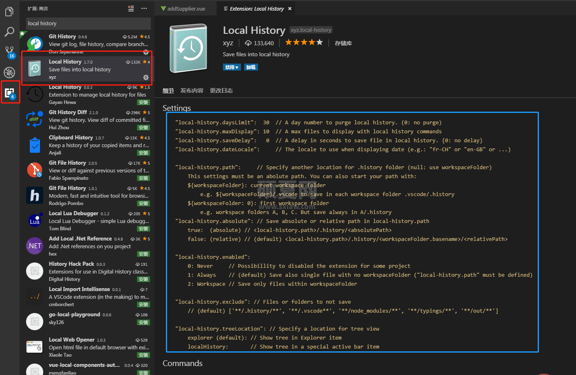
Task: Open the extensions panel more actions menu
Action: [x=144, y=9]
